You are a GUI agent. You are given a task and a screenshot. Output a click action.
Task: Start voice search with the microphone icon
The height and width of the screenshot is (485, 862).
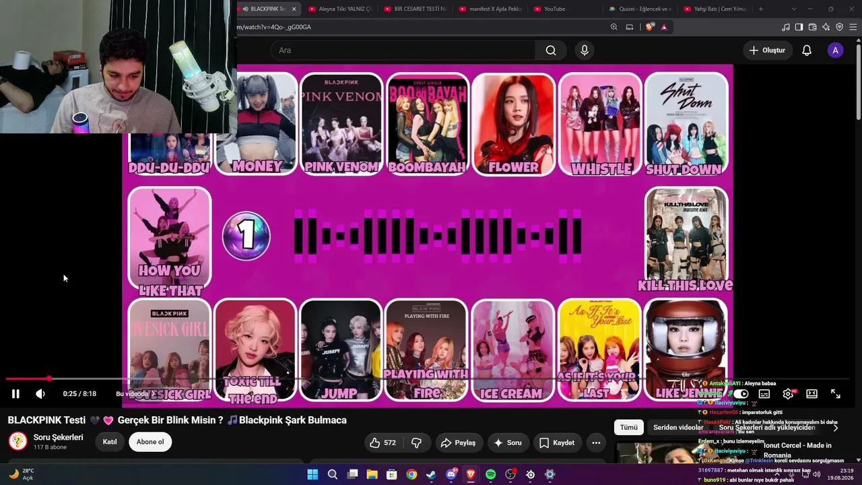tap(585, 51)
